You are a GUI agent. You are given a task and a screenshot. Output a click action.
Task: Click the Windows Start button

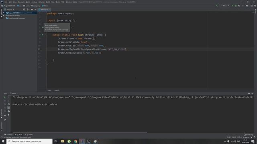click(3, 141)
